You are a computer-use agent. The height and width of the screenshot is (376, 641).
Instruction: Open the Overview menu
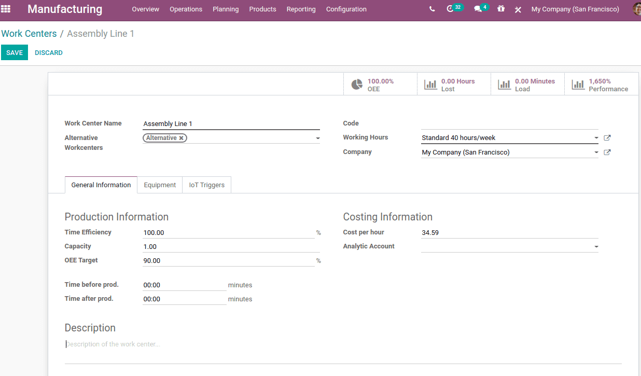tap(146, 9)
